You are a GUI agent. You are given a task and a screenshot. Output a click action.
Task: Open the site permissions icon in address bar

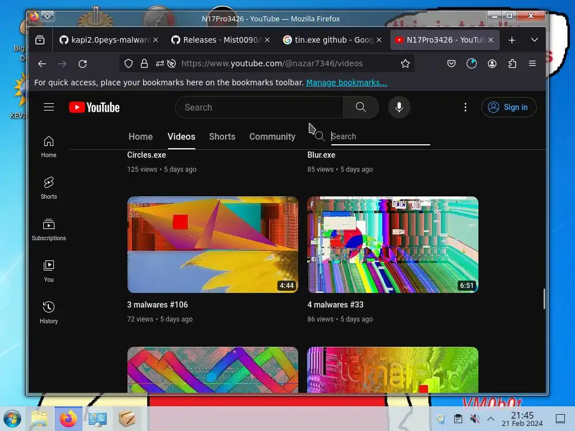click(x=159, y=64)
